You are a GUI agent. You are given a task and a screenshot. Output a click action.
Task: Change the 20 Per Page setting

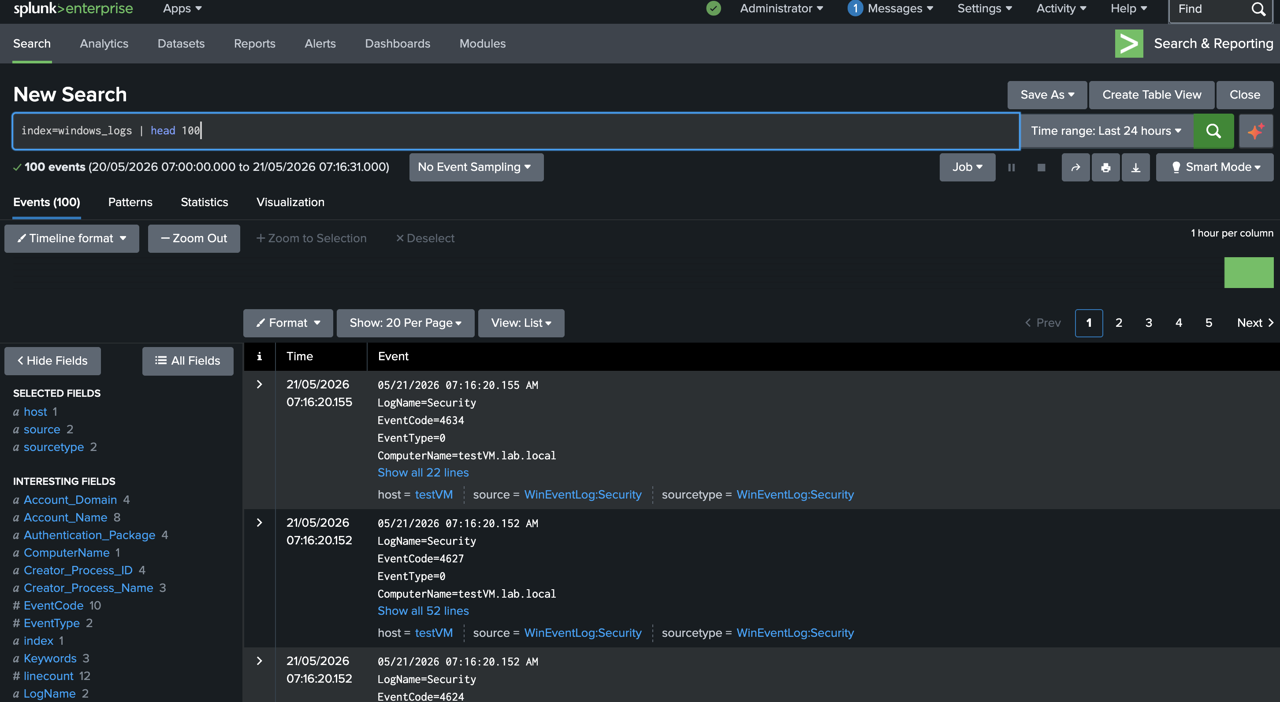(x=406, y=323)
